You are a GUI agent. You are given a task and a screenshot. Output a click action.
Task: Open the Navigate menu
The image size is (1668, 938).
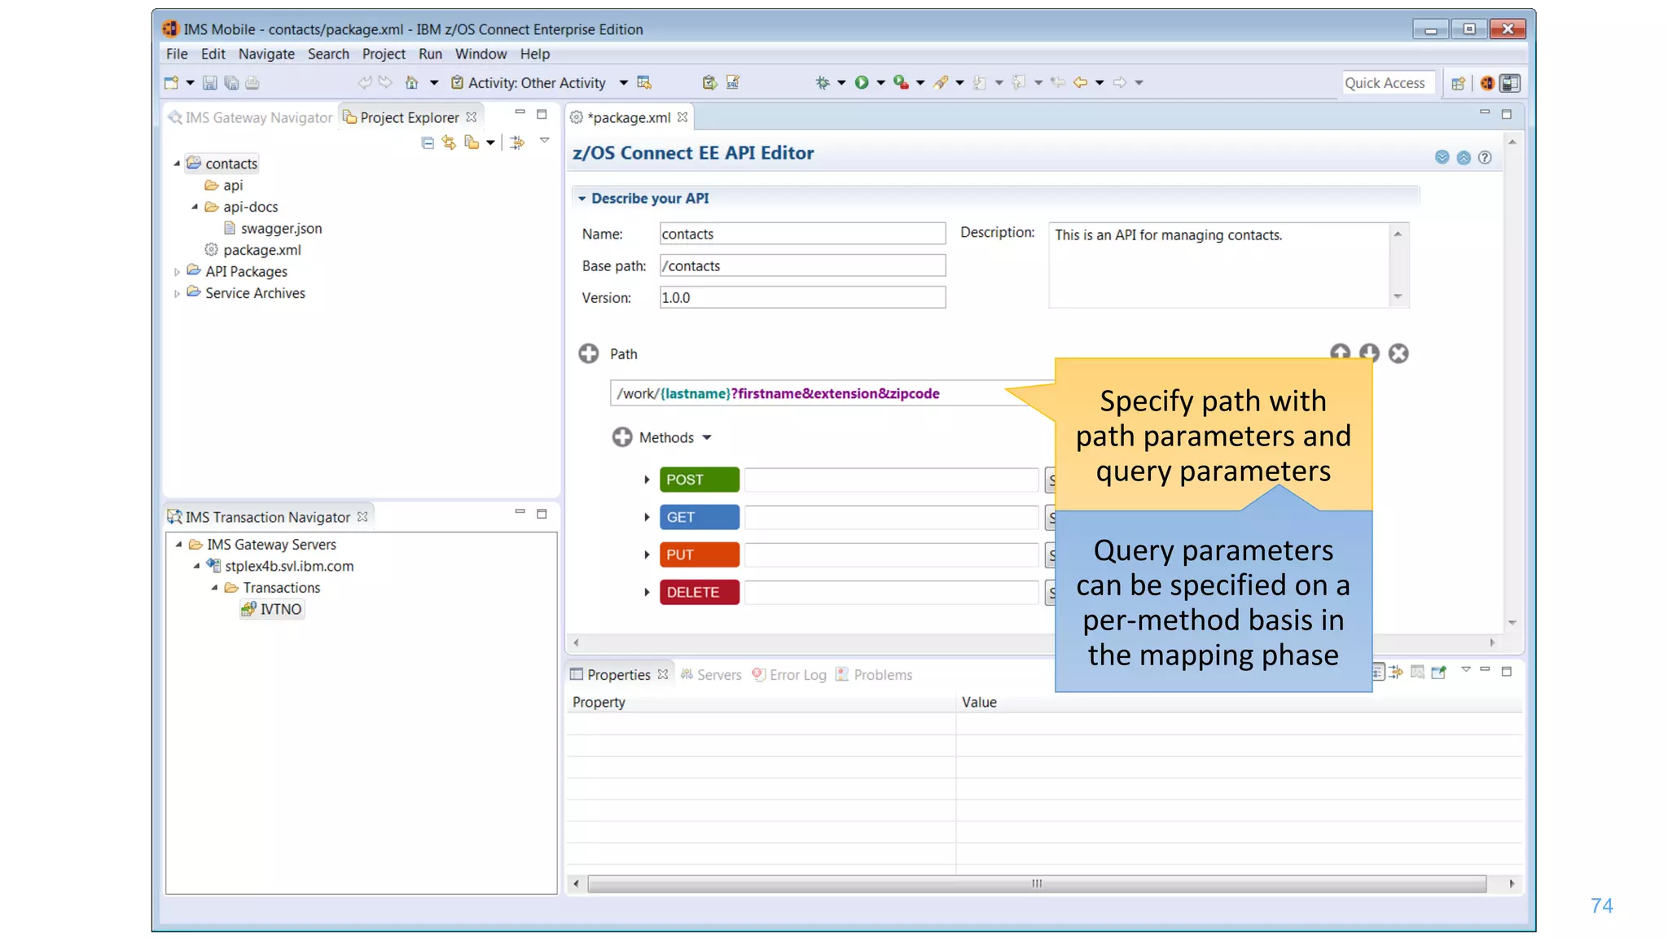coord(266,54)
